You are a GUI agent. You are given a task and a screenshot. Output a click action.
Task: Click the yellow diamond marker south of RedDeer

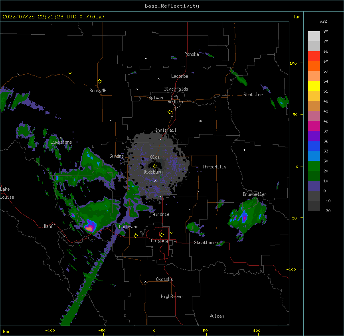[170, 112]
